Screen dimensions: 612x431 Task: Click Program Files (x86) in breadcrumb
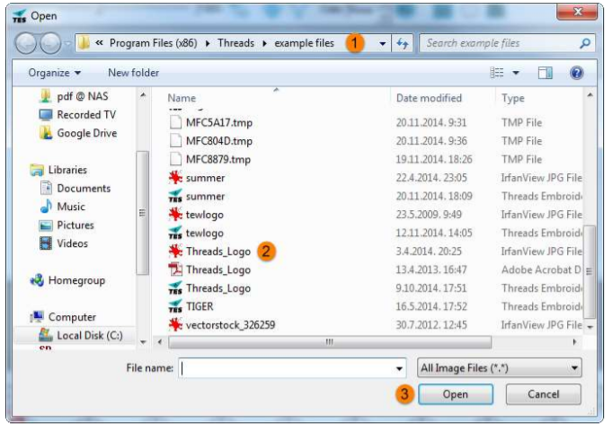[153, 43]
